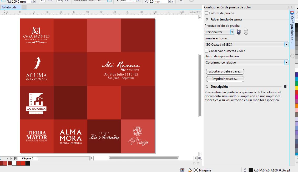Jump to the last page arrow
This screenshot has height=172, width=298.
coord(11,158)
